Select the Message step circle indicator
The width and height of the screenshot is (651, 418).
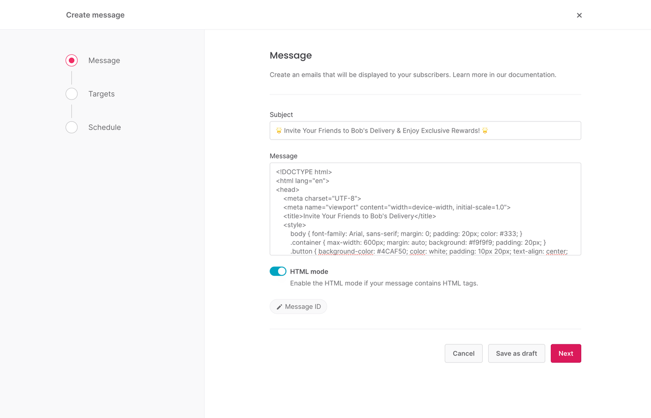point(72,60)
